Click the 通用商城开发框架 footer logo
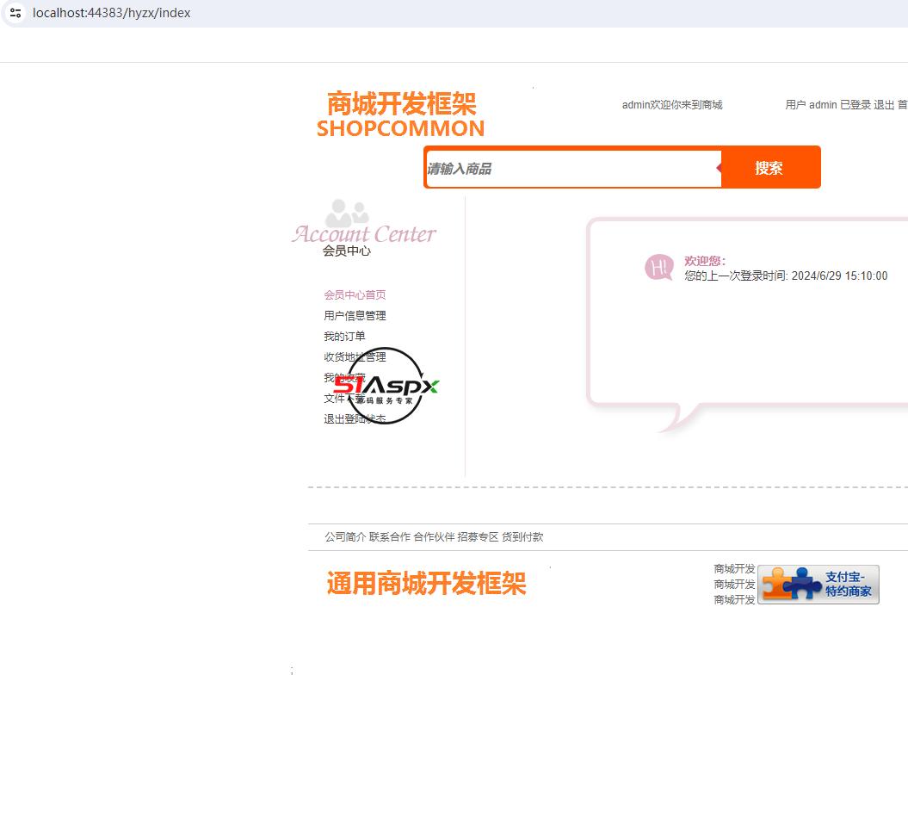The width and height of the screenshot is (908, 836). pos(426,583)
